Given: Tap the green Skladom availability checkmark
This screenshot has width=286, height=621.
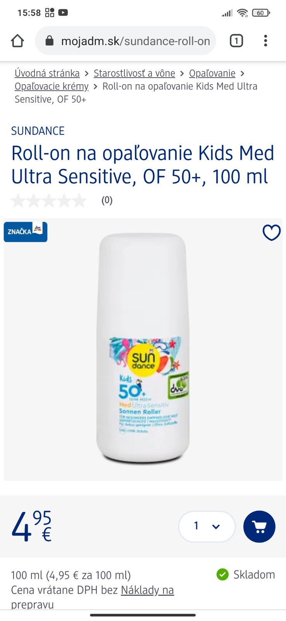Looking at the screenshot, I should tap(222, 574).
